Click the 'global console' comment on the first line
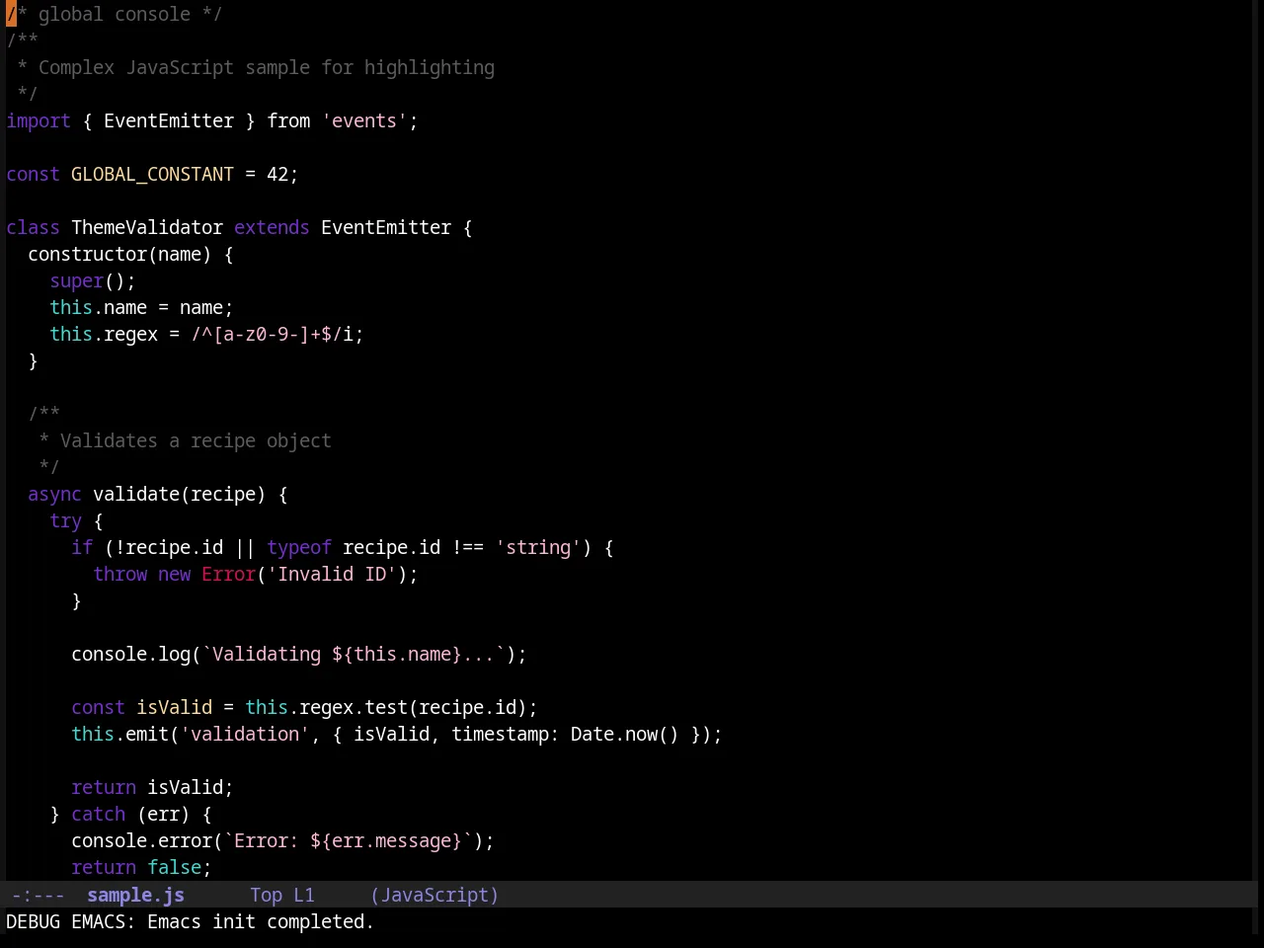The image size is (1264, 948). point(115,14)
